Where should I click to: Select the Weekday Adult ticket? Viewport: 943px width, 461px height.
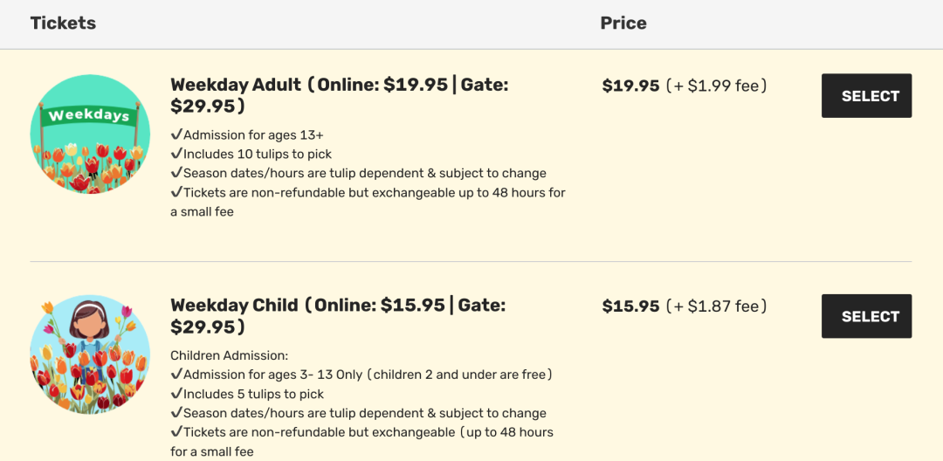pyautogui.click(x=866, y=95)
